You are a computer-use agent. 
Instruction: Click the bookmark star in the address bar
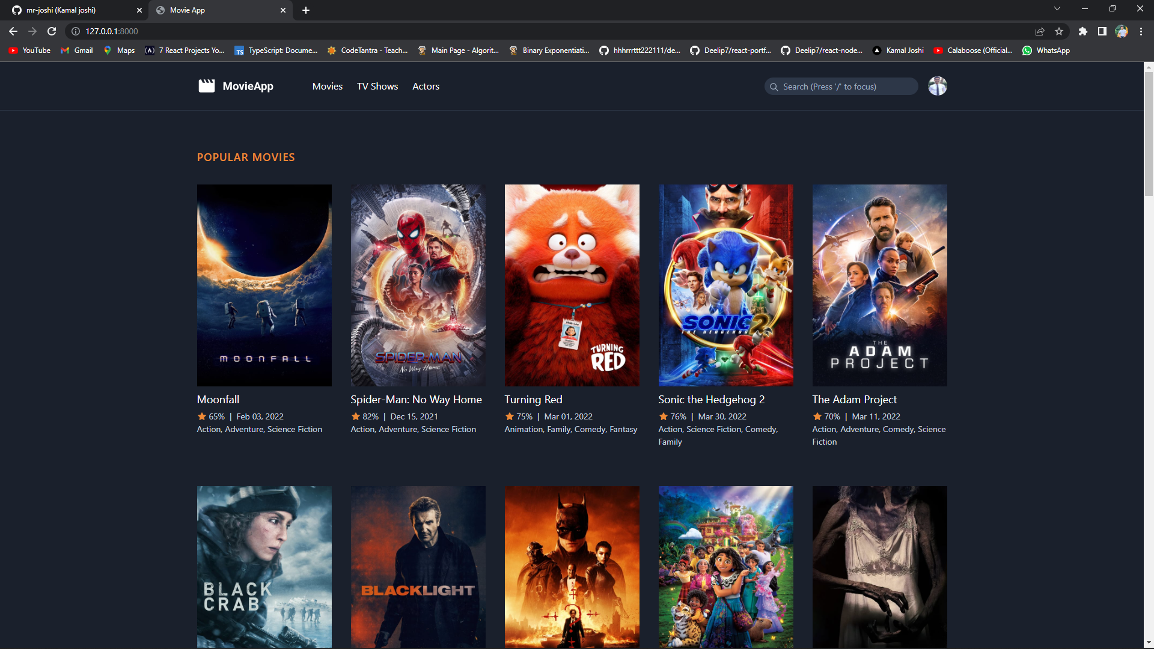[1059, 31]
